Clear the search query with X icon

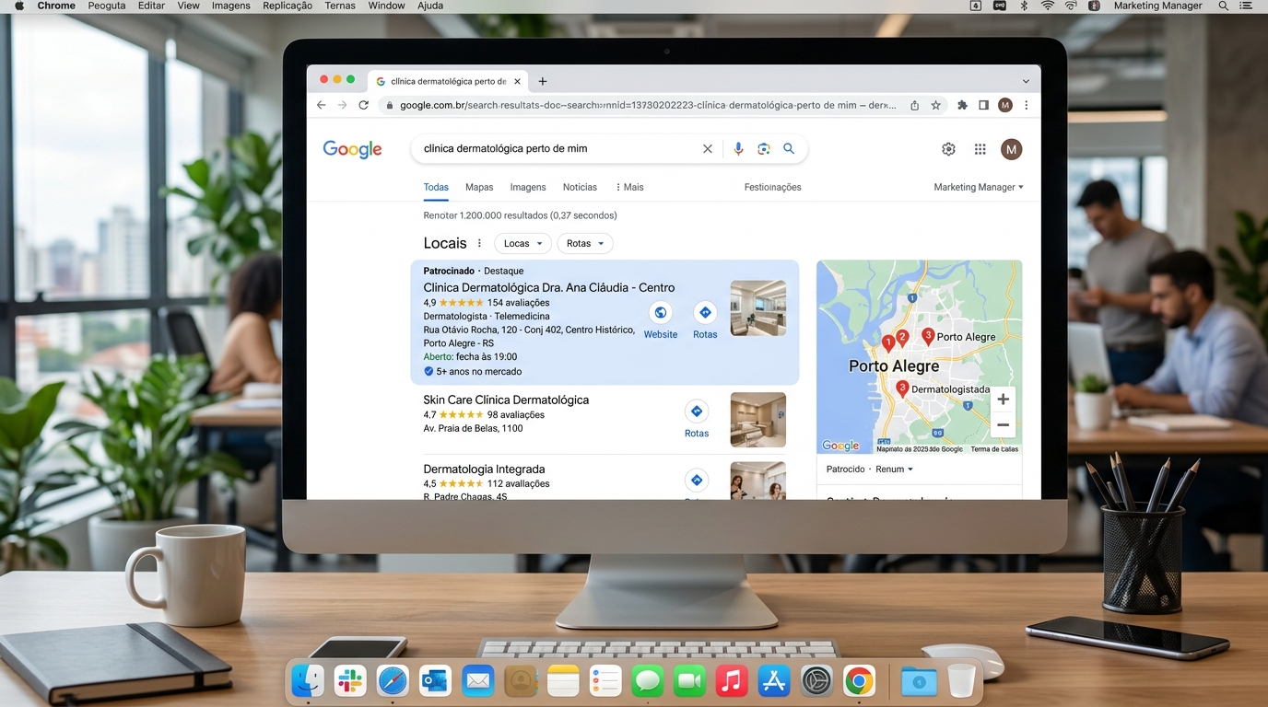(x=708, y=148)
